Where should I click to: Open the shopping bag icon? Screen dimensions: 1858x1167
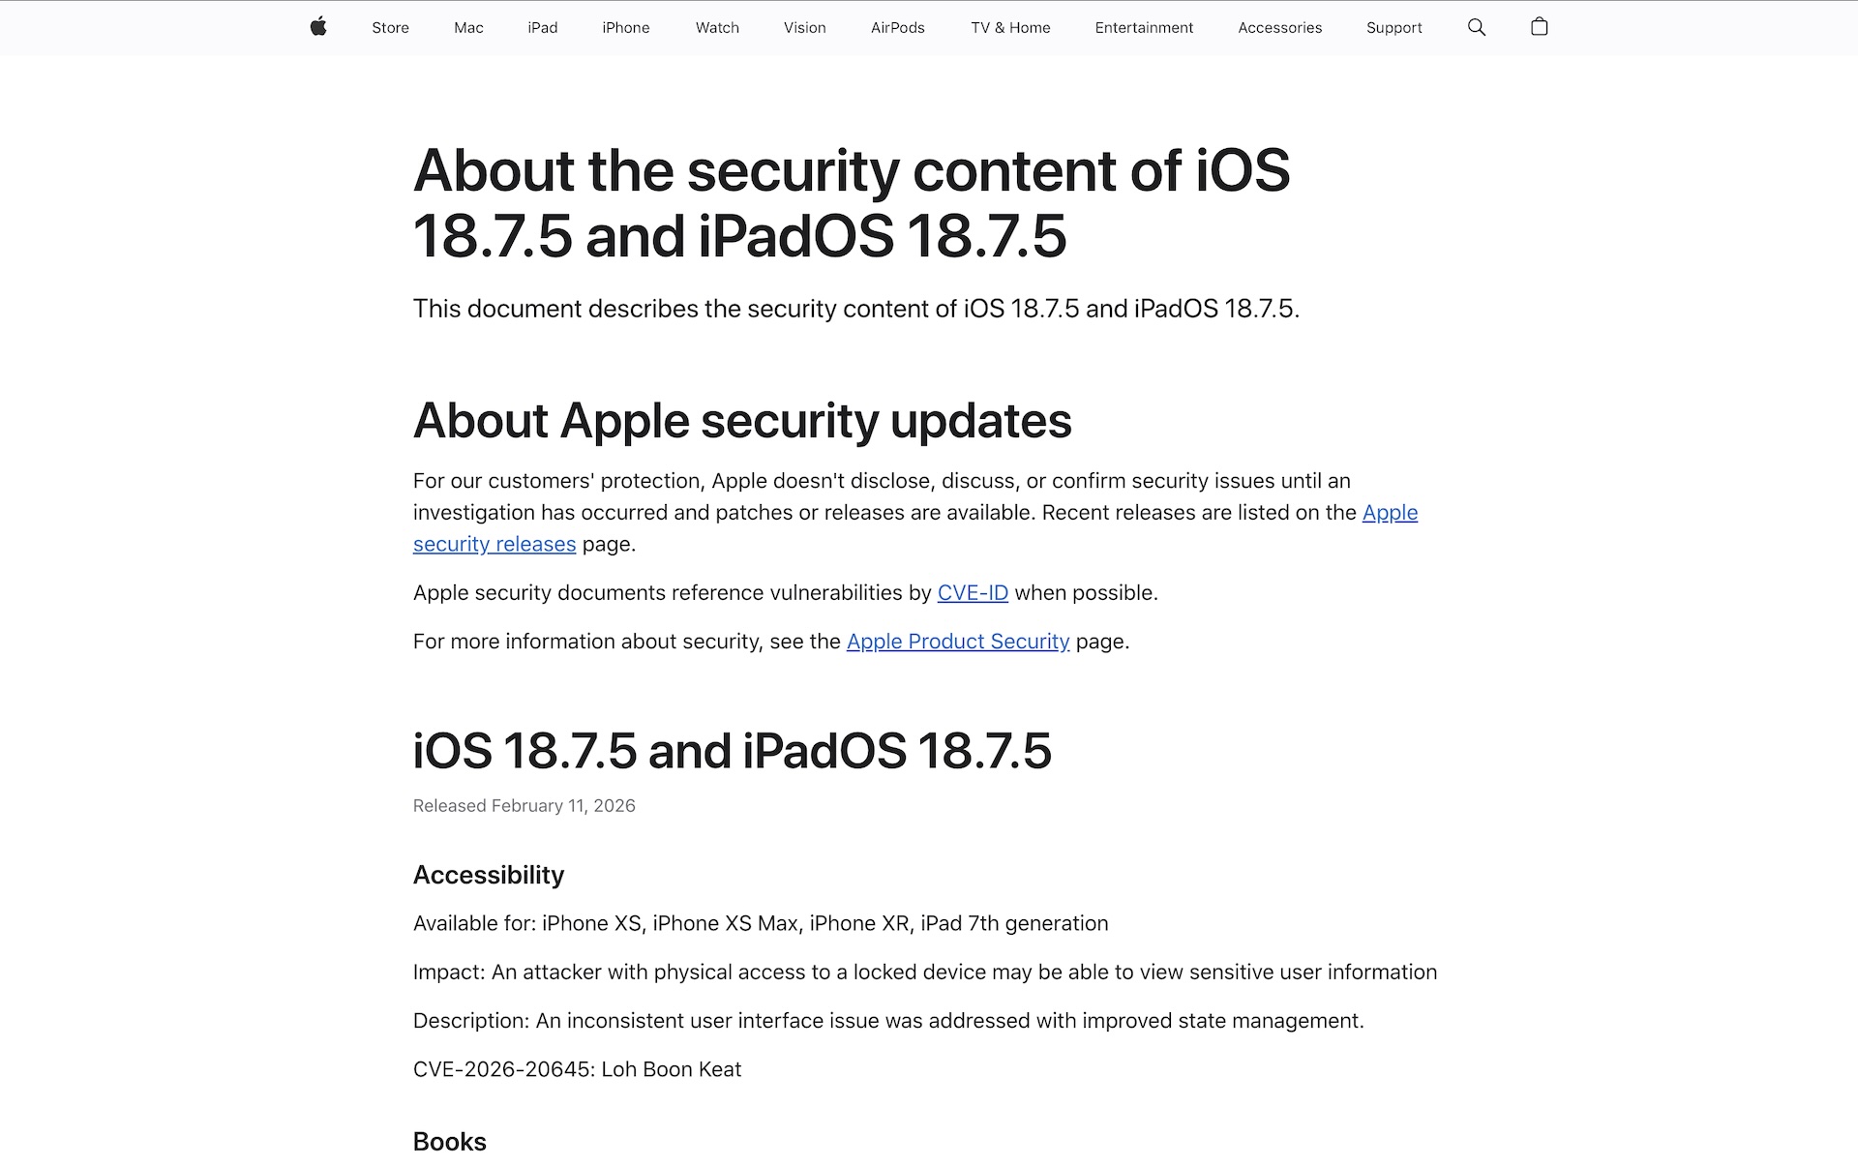[x=1539, y=27]
